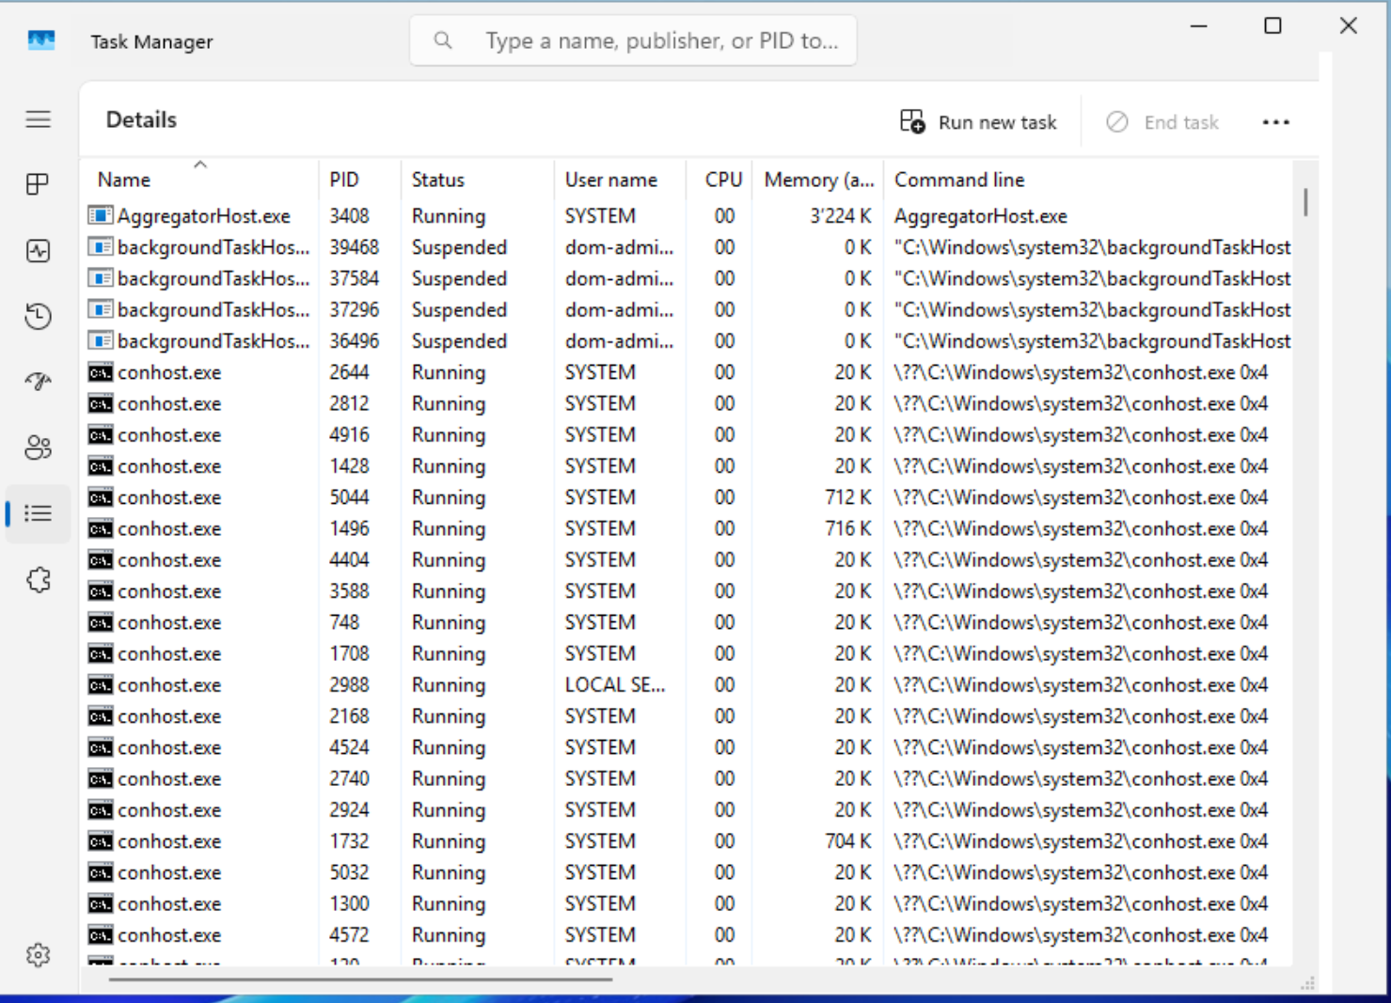
Task: Click PID 4404 cell
Action: [349, 560]
